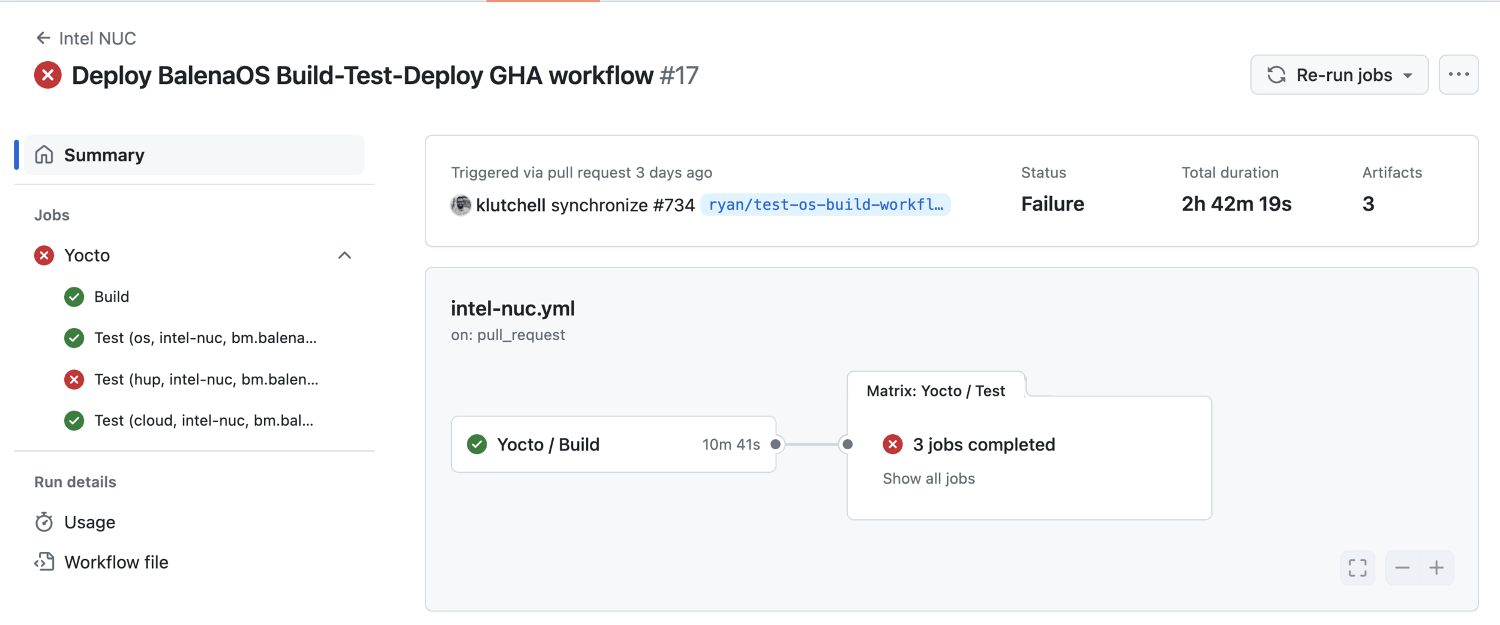Open the three-dot more options menu
The image size is (1500, 625).
coord(1459,75)
